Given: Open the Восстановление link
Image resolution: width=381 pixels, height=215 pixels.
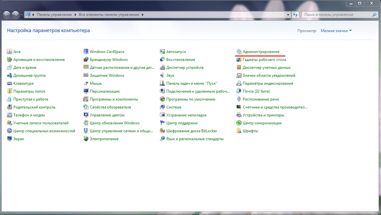Looking at the screenshot, I should coord(181,60).
